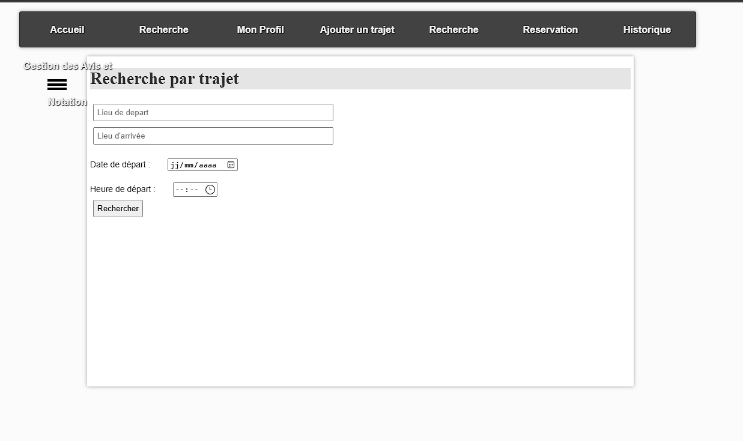
Task: Open the Historique menu item
Action: click(647, 29)
